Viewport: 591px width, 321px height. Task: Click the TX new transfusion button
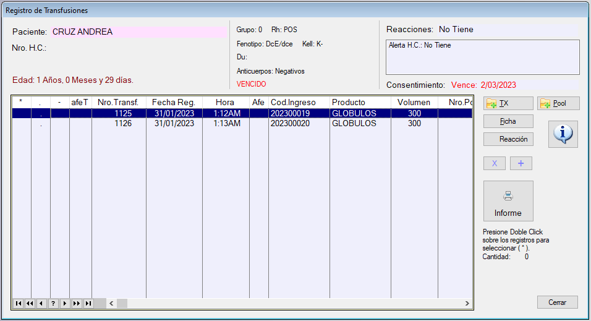point(508,103)
